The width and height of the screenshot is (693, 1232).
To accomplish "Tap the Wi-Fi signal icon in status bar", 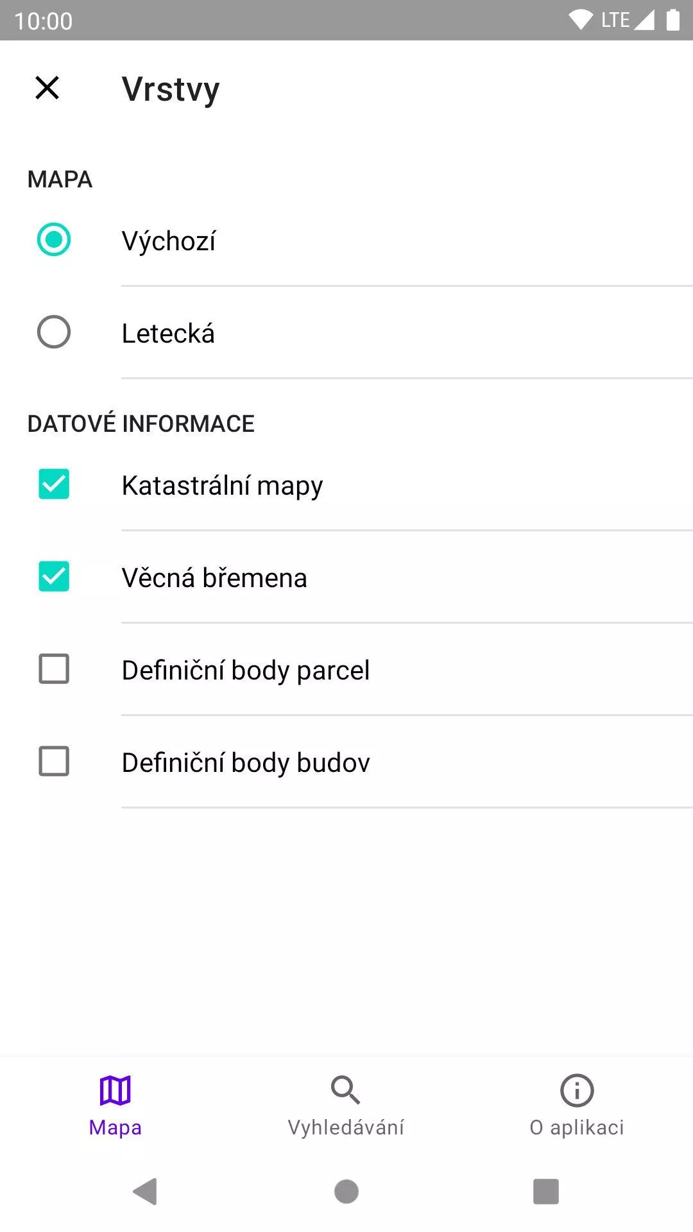I will pyautogui.click(x=581, y=20).
